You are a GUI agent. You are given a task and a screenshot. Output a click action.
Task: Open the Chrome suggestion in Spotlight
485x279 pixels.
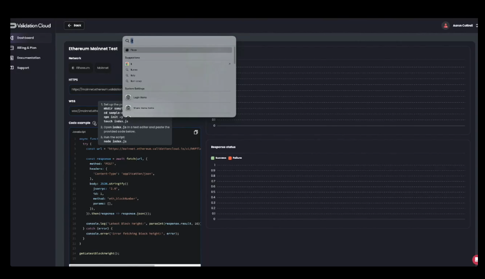click(x=178, y=64)
